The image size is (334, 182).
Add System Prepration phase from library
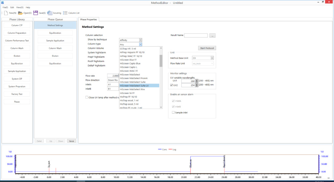click(x=17, y=87)
